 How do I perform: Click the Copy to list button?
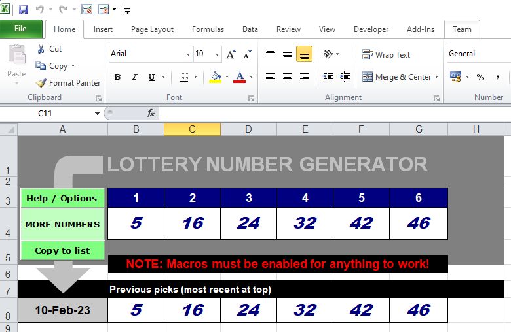(62, 250)
